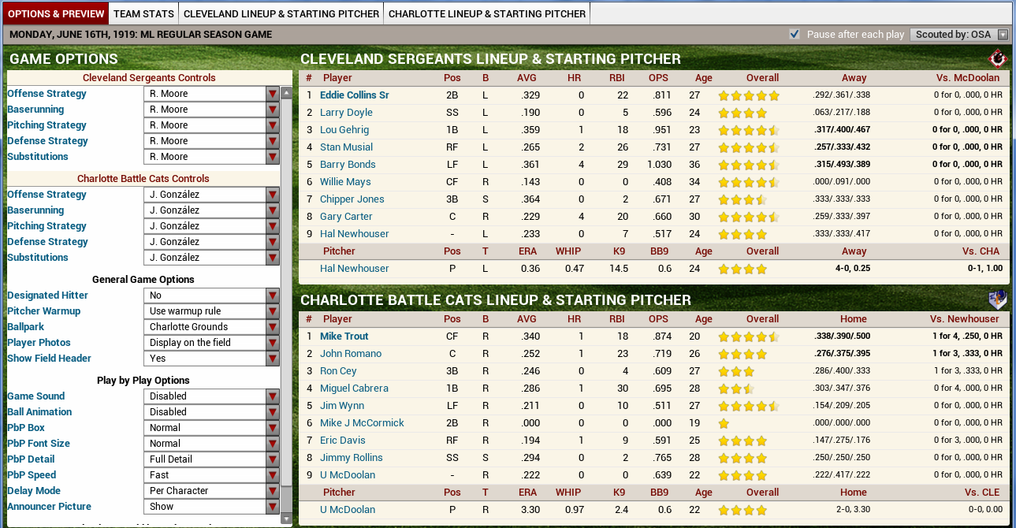
Task: Open the Scouted by OSA dropdown
Action: [959, 35]
